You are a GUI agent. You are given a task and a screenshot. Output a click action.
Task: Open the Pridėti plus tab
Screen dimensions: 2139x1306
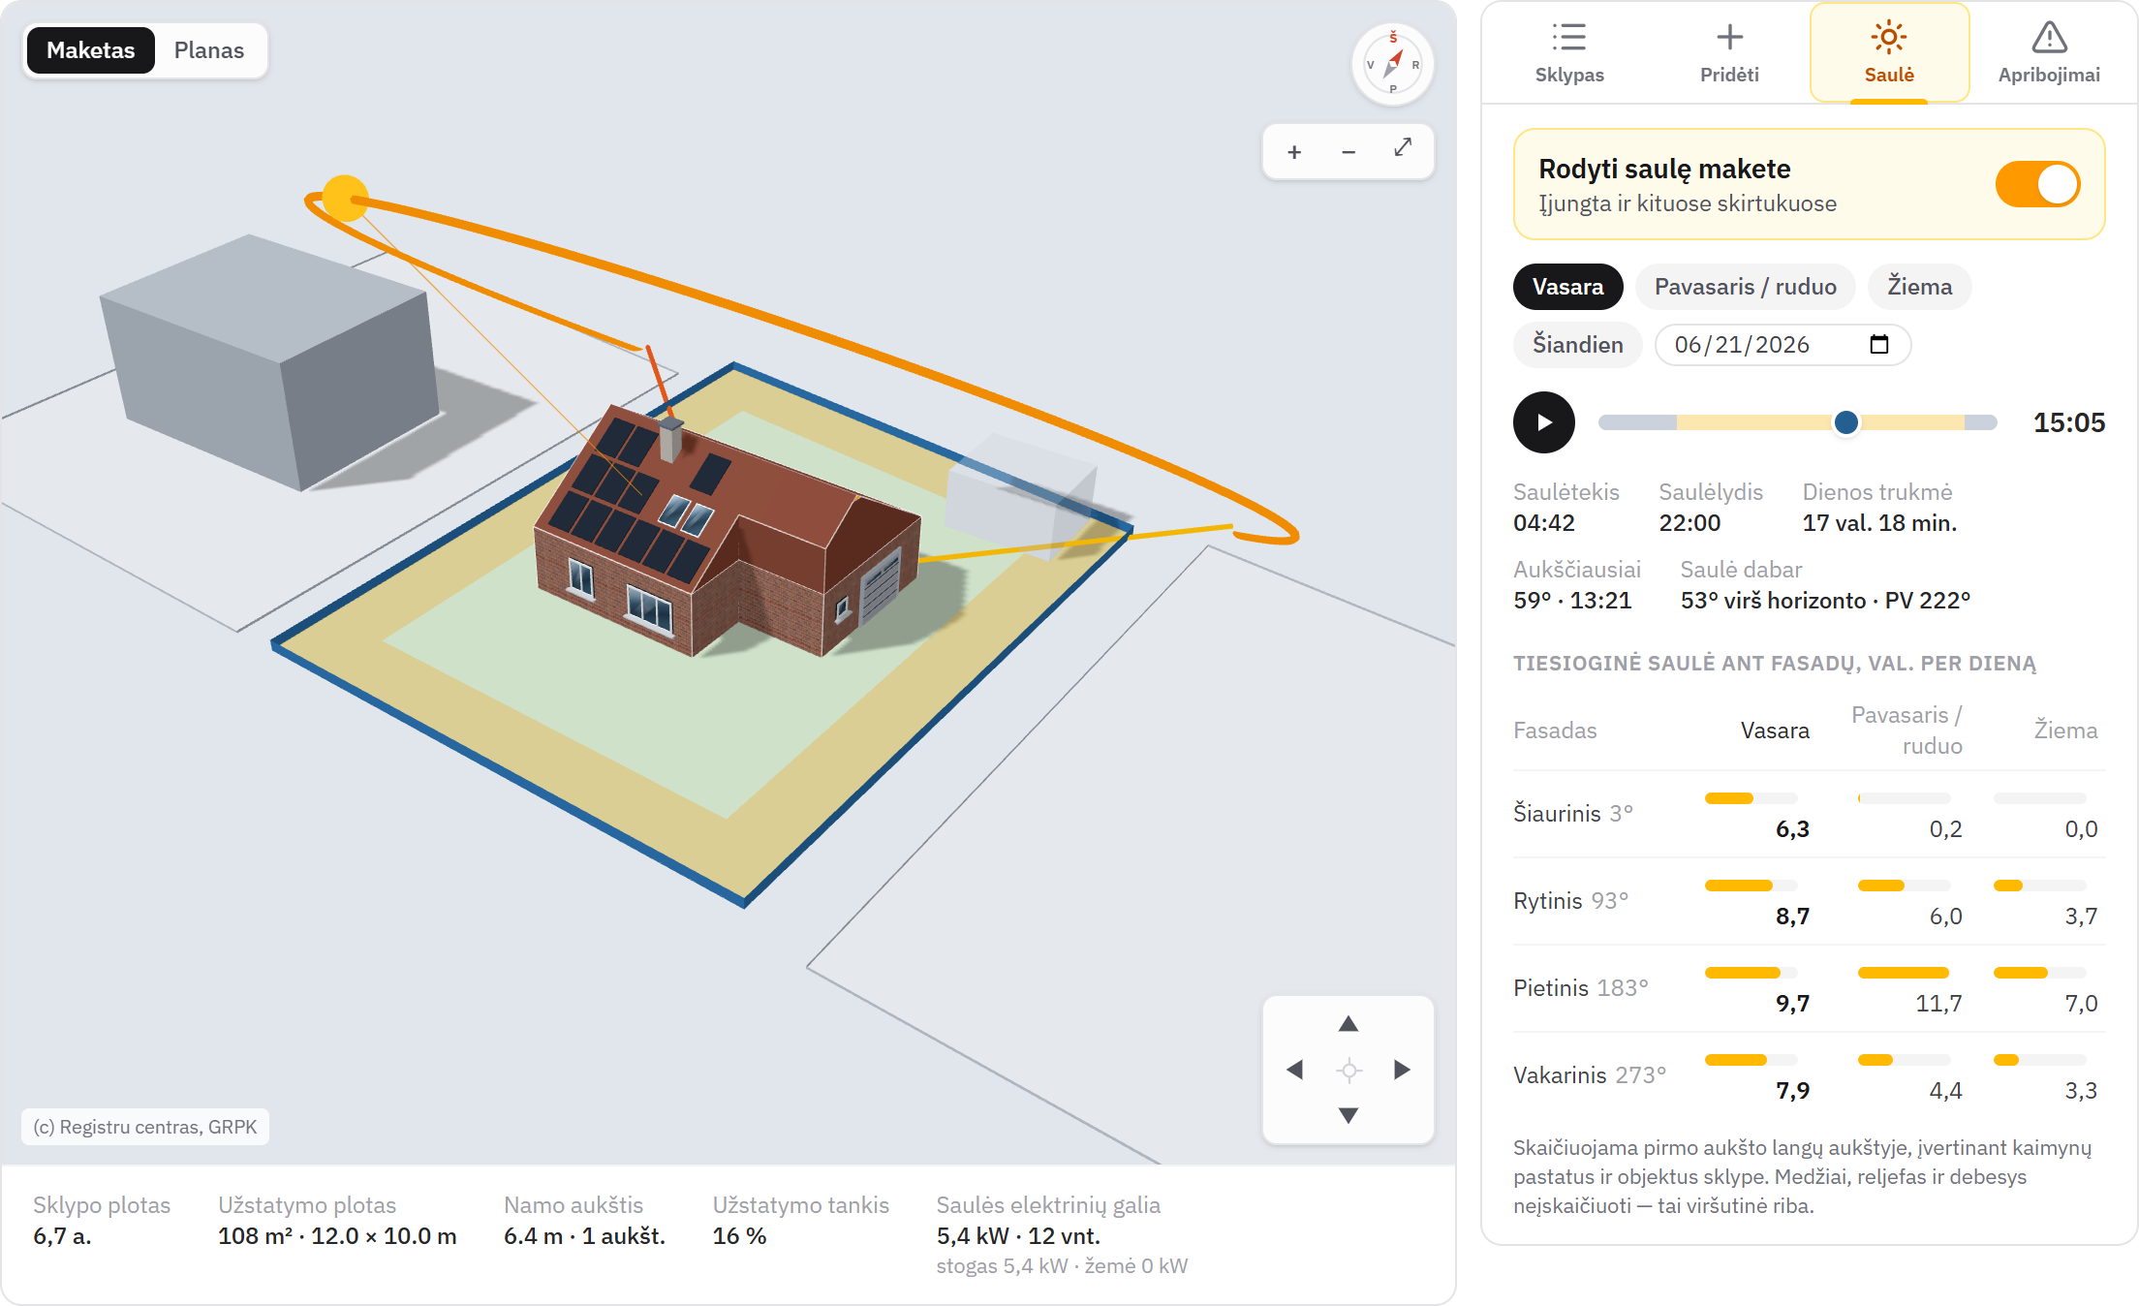click(x=1729, y=52)
